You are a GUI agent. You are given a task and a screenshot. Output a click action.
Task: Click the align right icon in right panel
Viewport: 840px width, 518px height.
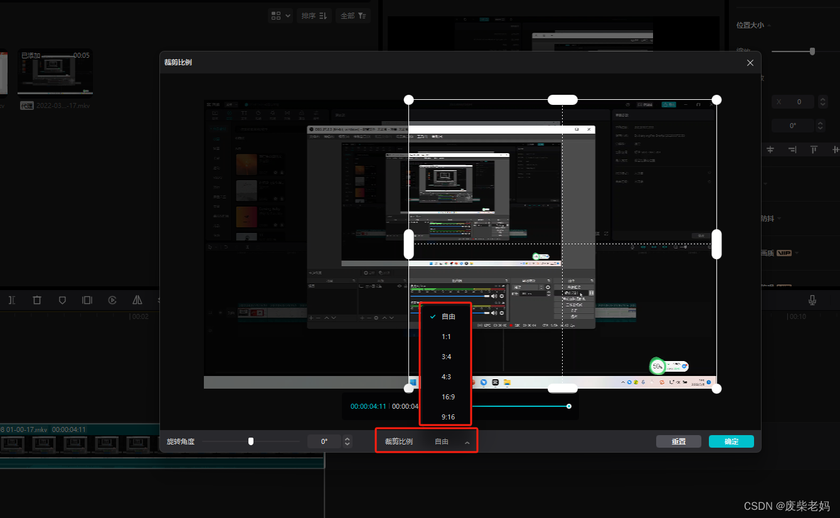(x=792, y=149)
